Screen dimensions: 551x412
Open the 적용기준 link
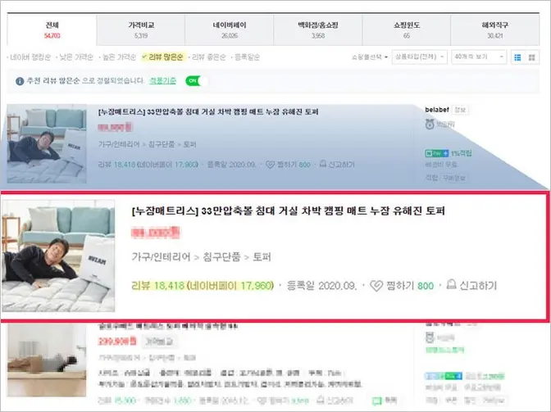162,81
